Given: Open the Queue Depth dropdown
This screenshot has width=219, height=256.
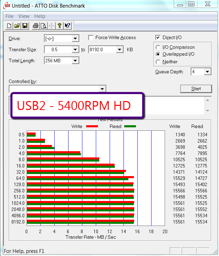Looking at the screenshot, I should [207, 72].
